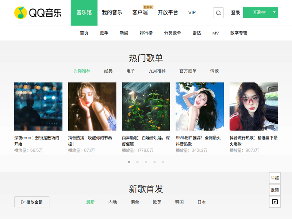292x219 pixels.
Task: Select fifth carousel page dot
Action: [163, 162]
